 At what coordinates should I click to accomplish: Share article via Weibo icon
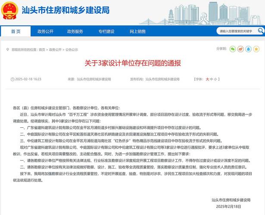(241, 49)
